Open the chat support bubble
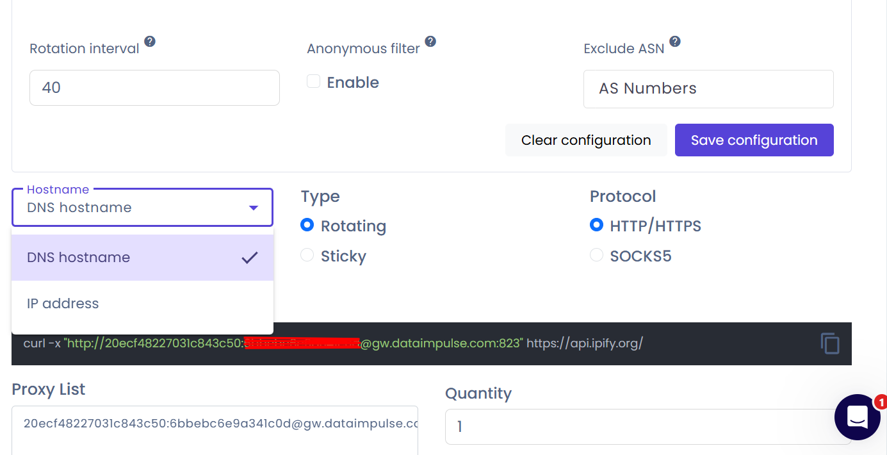The width and height of the screenshot is (887, 455). [858, 417]
